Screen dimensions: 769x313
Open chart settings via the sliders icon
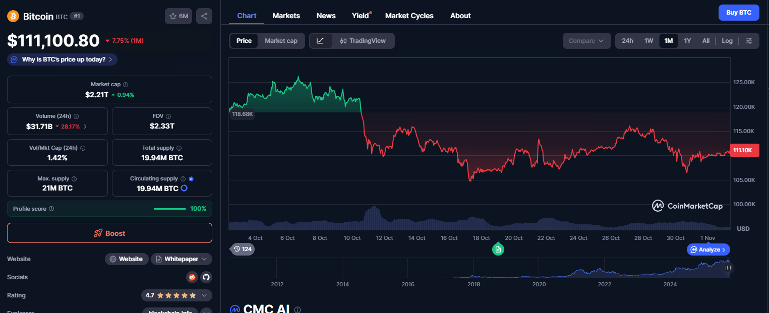(749, 41)
